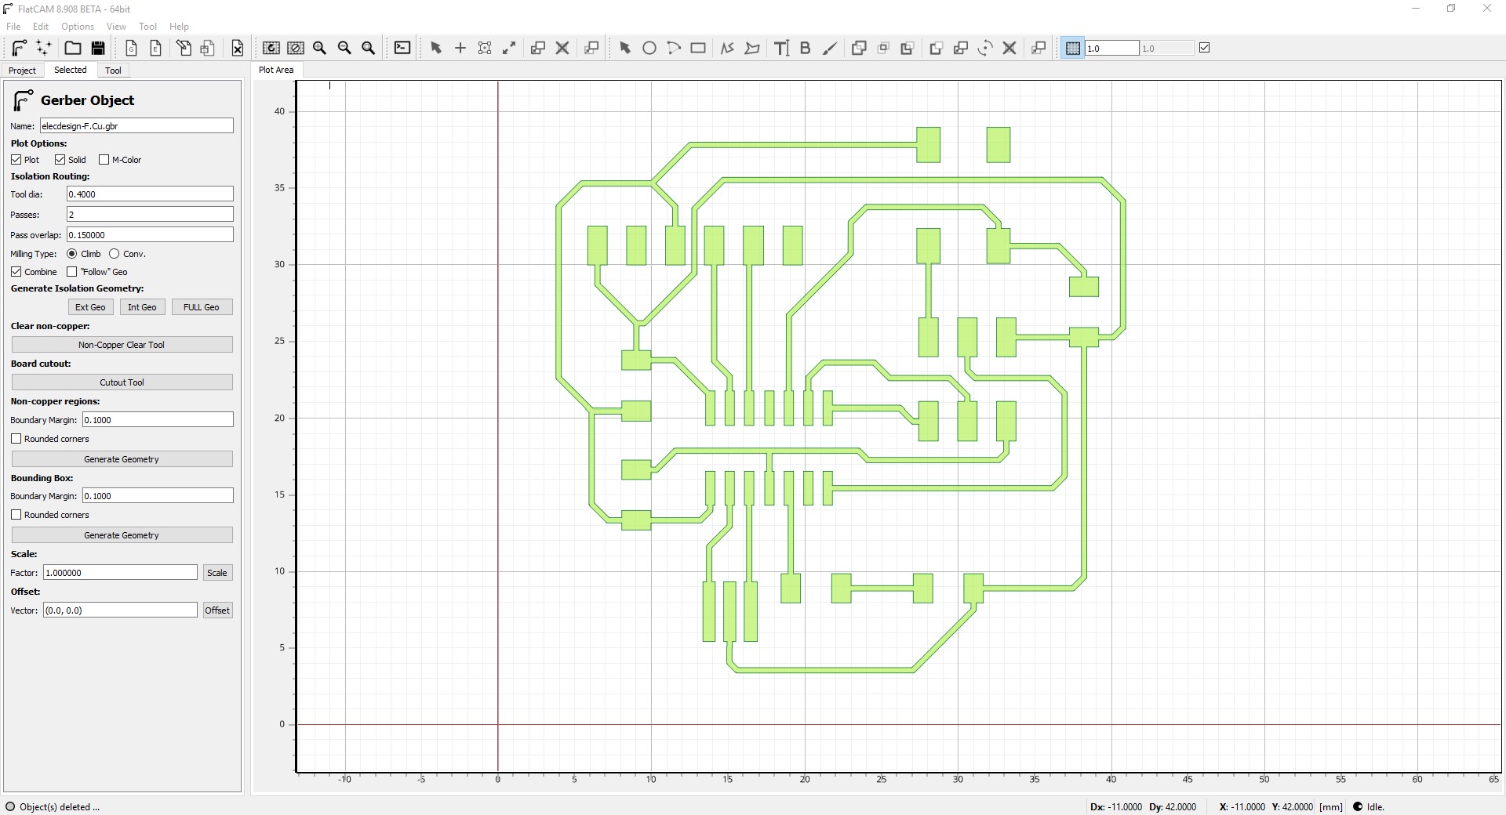Viewport: 1506px width, 815px height.
Task: Switch to the Project tab
Action: point(22,71)
